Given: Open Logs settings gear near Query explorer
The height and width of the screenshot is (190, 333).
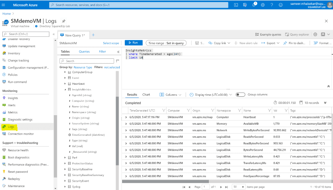Looking at the screenshot, I should click(315, 35).
